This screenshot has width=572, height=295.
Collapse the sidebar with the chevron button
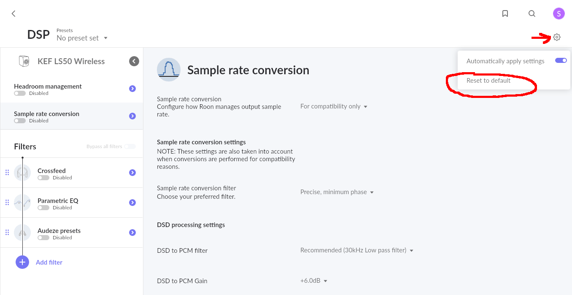pyautogui.click(x=134, y=61)
